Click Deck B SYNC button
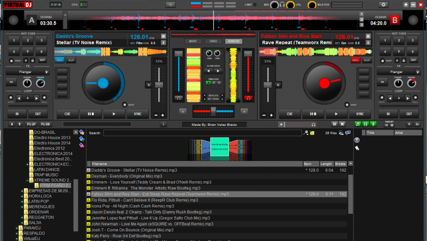 coord(360,114)
